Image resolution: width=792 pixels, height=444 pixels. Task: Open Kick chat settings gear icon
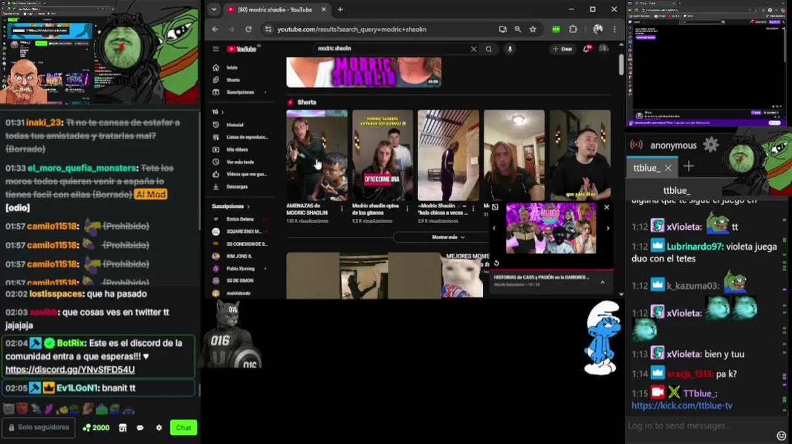click(x=159, y=427)
